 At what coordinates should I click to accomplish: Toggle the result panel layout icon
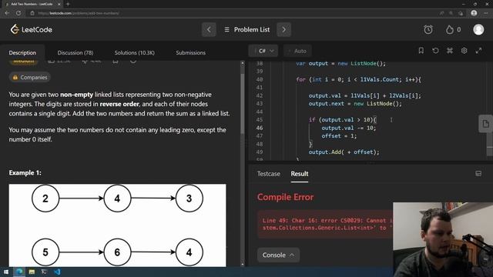(x=478, y=174)
